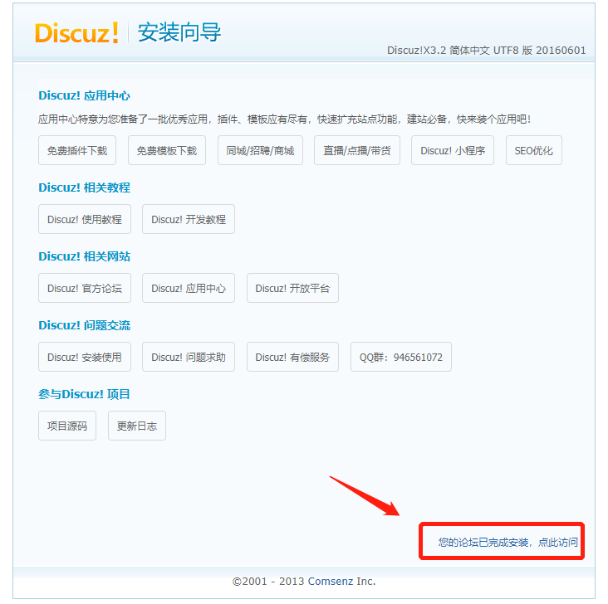Open Discuz! 开放平台
The width and height of the screenshot is (608, 604).
[292, 288]
